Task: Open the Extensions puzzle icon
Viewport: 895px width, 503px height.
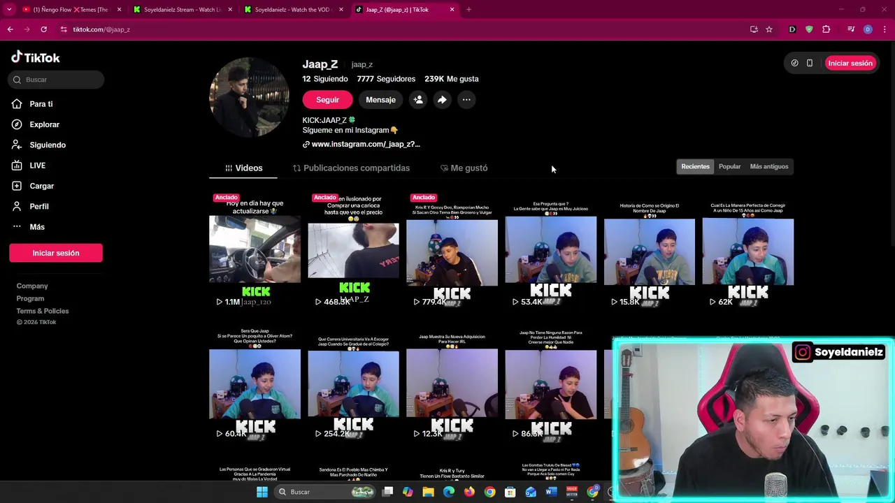Action: (x=826, y=29)
